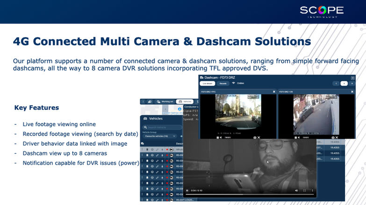Open the Working set tab
This screenshot has height=205, width=366.
point(165,102)
